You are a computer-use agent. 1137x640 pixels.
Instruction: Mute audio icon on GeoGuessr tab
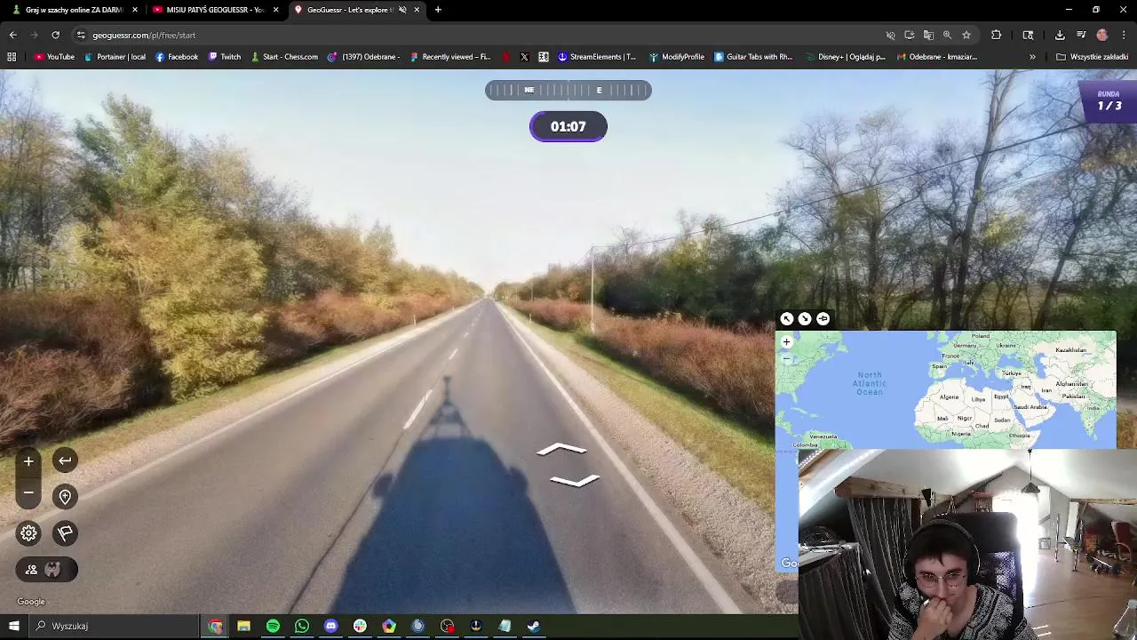(x=402, y=10)
